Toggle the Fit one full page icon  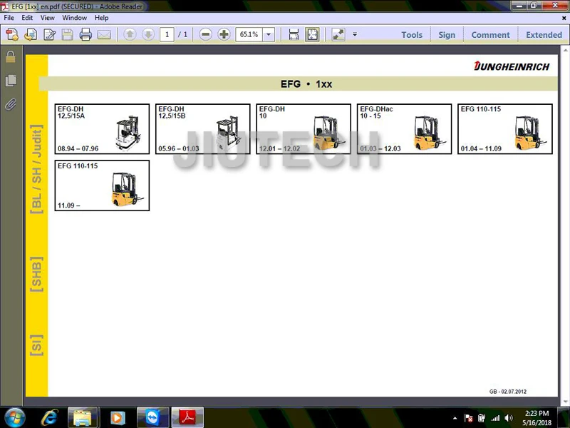[x=312, y=34]
